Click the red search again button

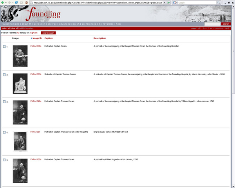pos(48,33)
